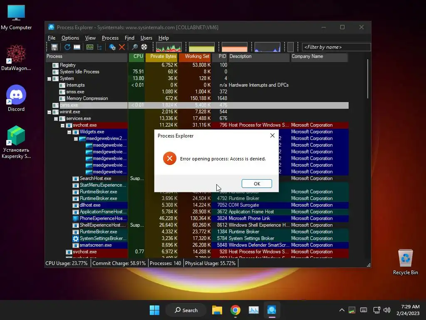
Task: Open the Kaspersky installer desktop shortcut
Action: pyautogui.click(x=16, y=142)
